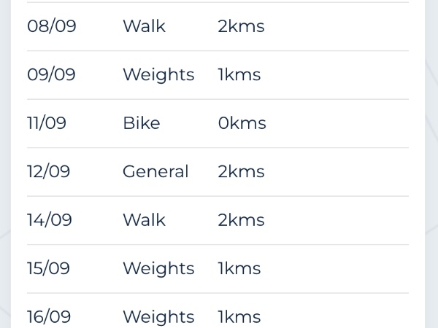Click the 14/09 date entry
This screenshot has width=438, height=328.
point(50,220)
